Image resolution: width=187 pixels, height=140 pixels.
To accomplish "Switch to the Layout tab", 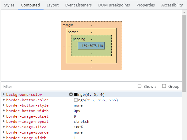I will (53, 5).
